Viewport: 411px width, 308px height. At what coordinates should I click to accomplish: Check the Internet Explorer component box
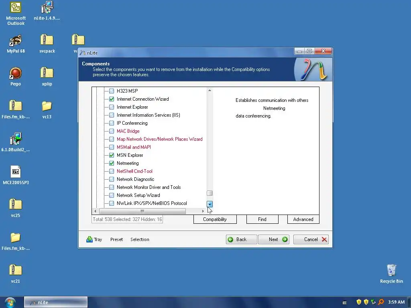pyautogui.click(x=112, y=107)
